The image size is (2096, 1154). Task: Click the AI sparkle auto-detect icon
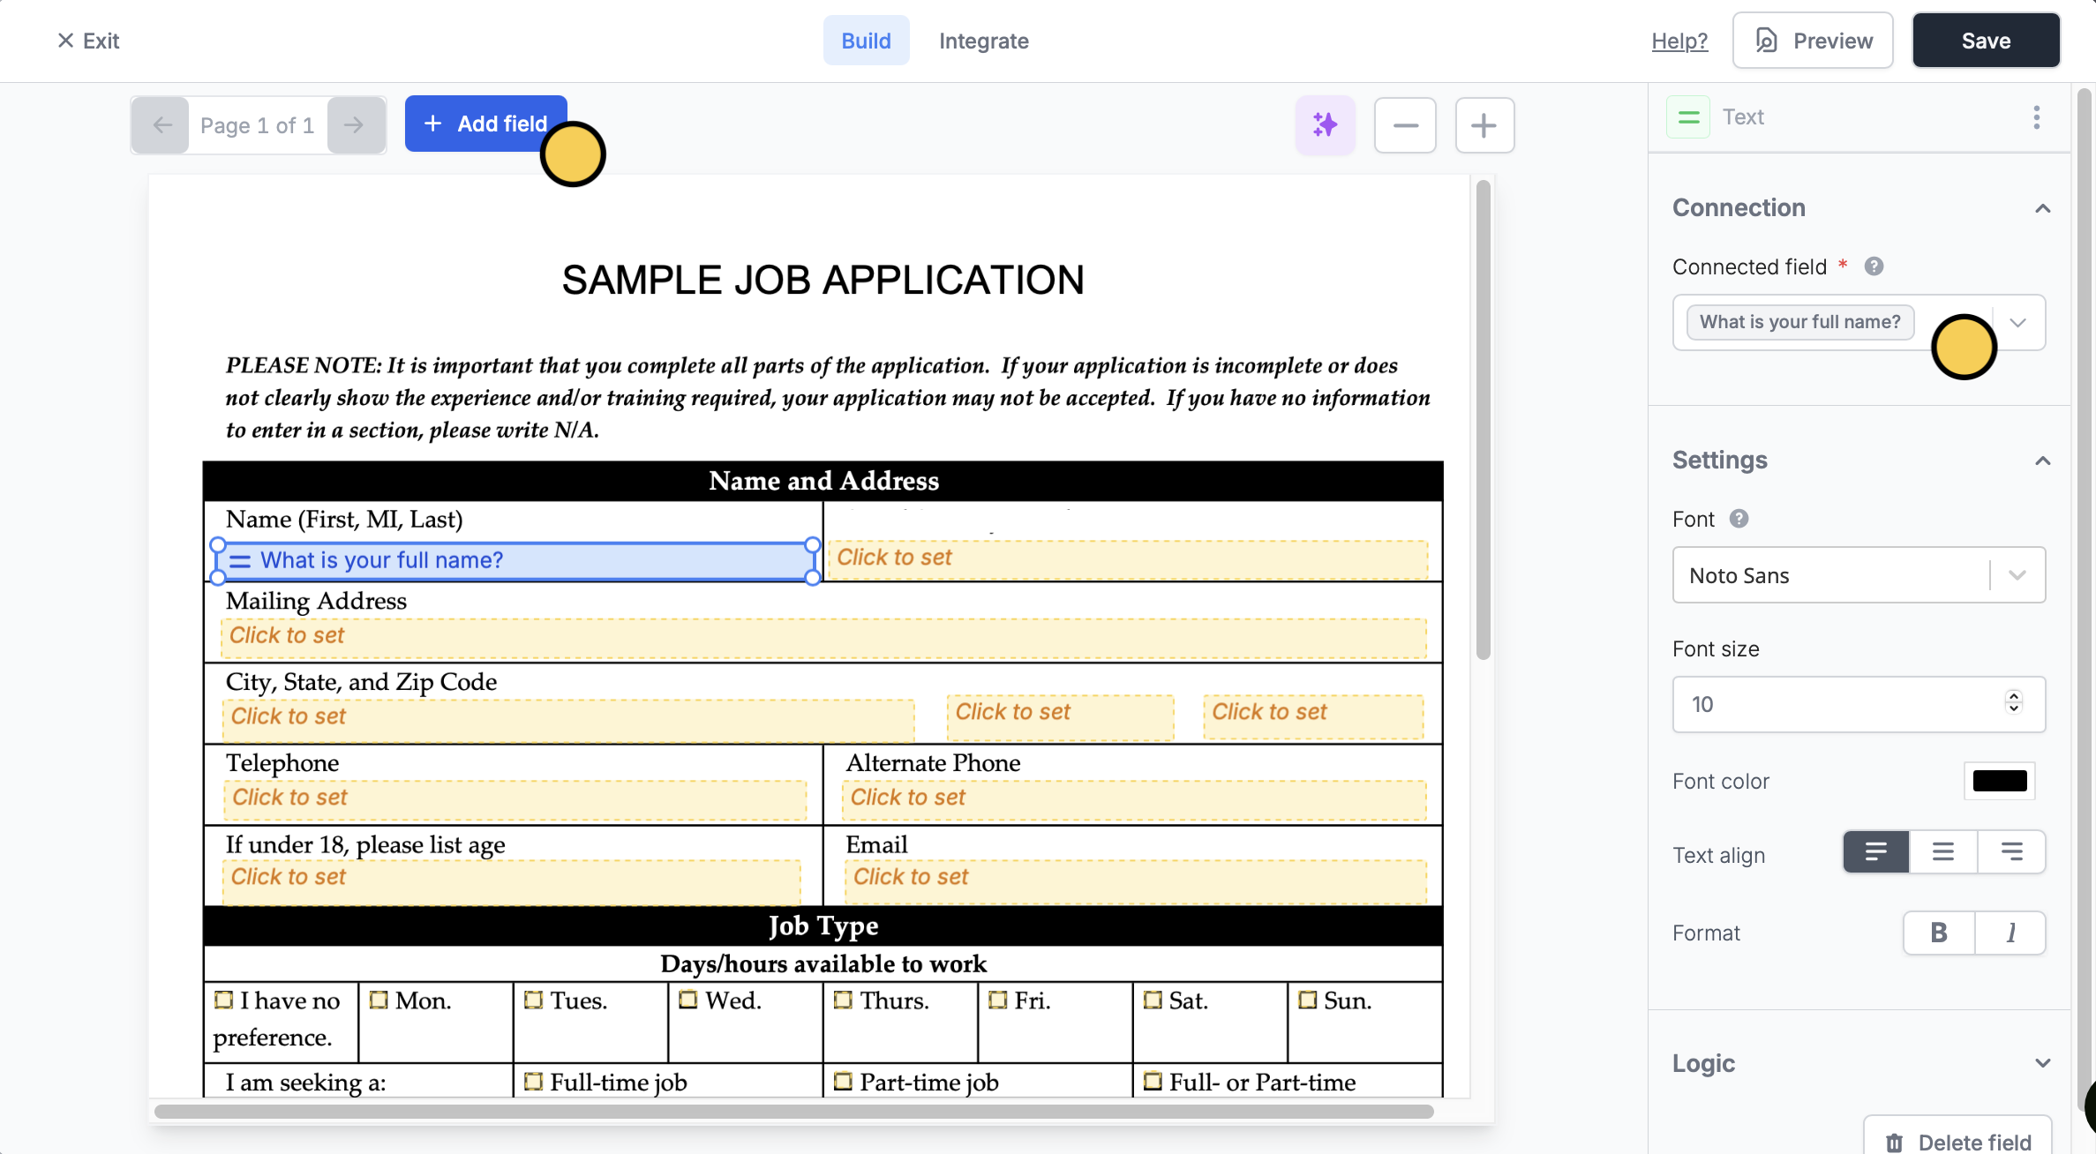tap(1325, 125)
